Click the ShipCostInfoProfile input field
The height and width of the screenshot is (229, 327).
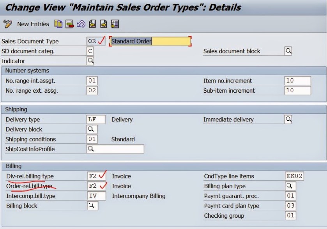click(x=115, y=149)
